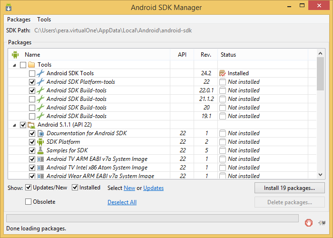This screenshot has width=333, height=238.
Task: Click the progress bar at the bottom
Action: point(152,218)
